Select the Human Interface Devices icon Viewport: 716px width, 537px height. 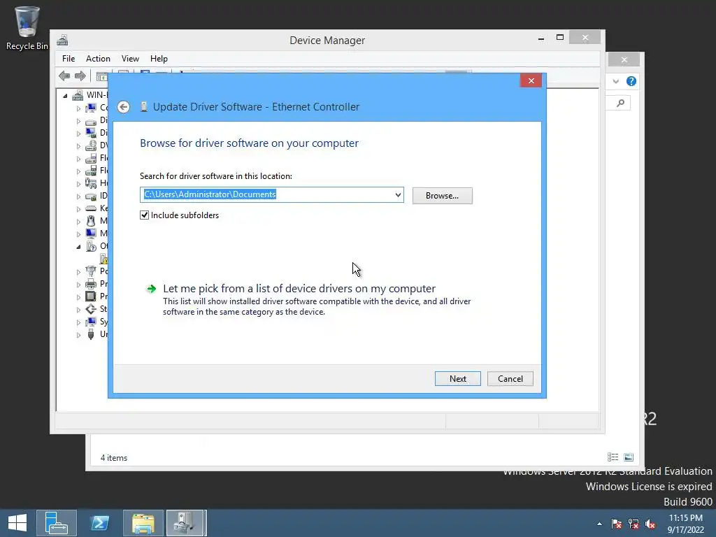(x=91, y=184)
